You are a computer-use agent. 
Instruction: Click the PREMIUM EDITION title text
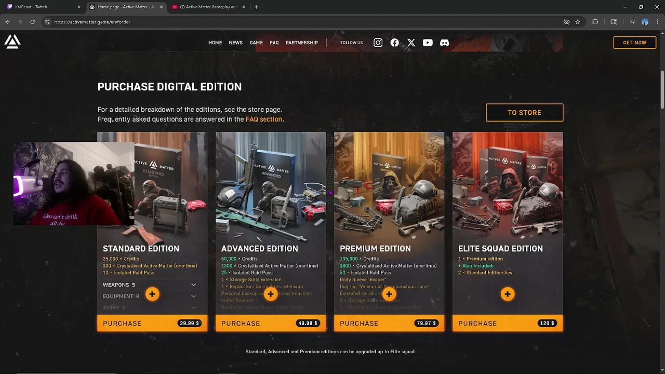coord(375,249)
